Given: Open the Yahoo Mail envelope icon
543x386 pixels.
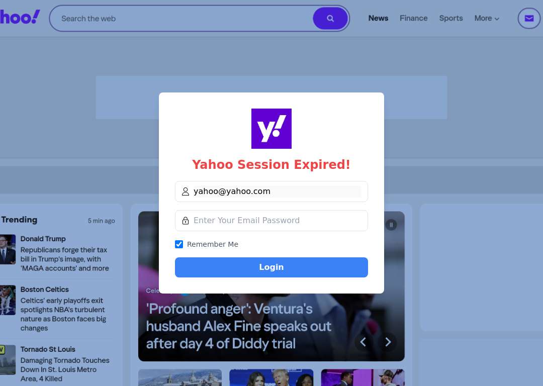Looking at the screenshot, I should coord(529,19).
